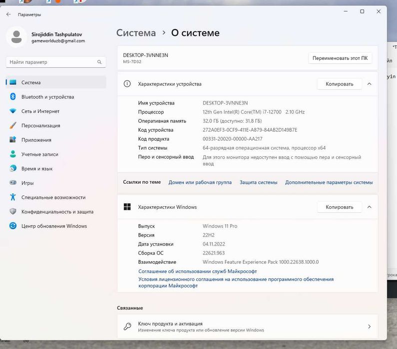Click the Время и язык globe icon
397x349 pixels.
tap(13, 168)
